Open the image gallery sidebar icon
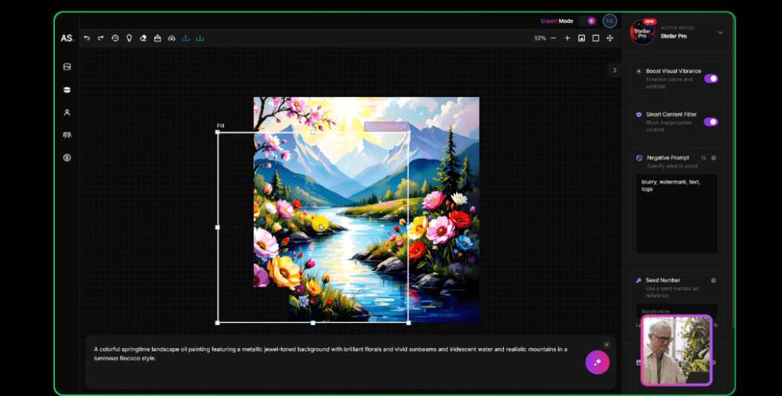This screenshot has width=782, height=396. coord(67,66)
